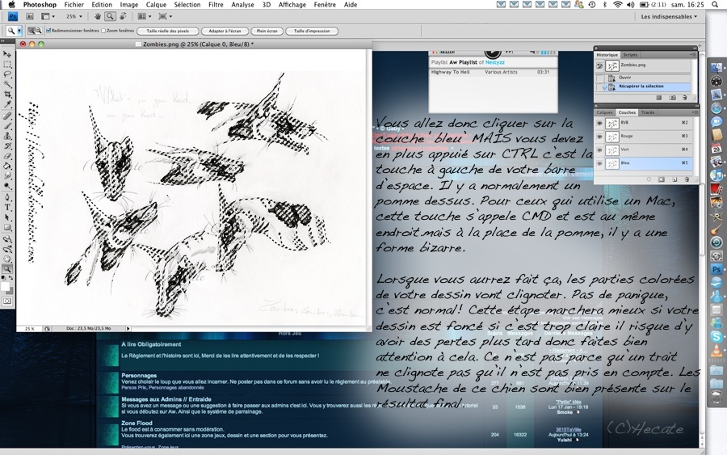Toggle visibility of the Bleu channel

pos(599,163)
